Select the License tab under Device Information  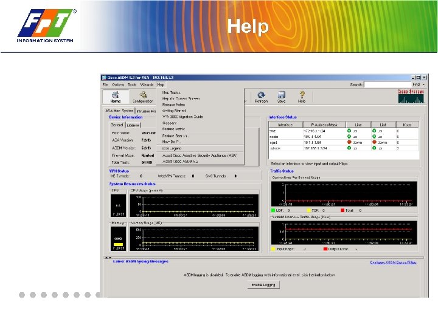click(133, 125)
